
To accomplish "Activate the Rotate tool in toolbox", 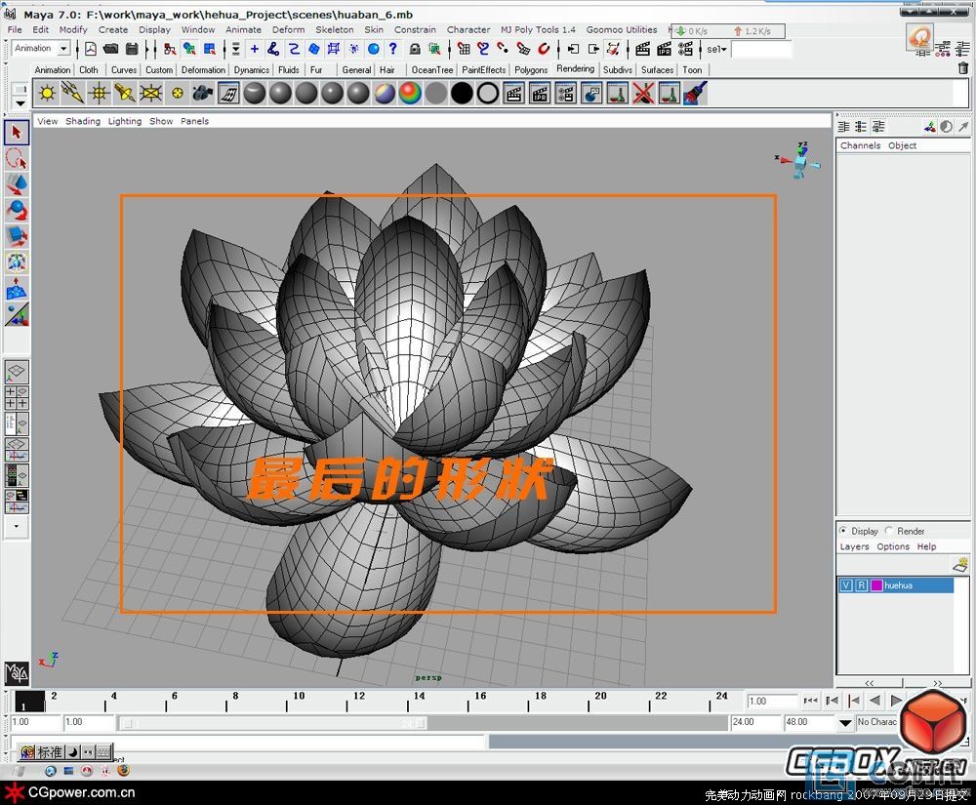I will coord(17,210).
